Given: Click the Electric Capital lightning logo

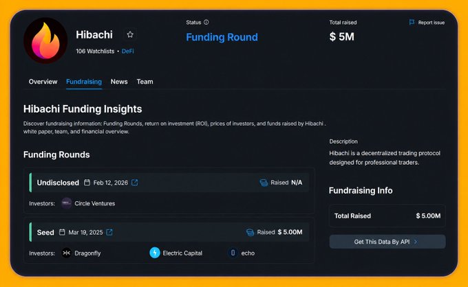Looking at the screenshot, I should (155, 253).
